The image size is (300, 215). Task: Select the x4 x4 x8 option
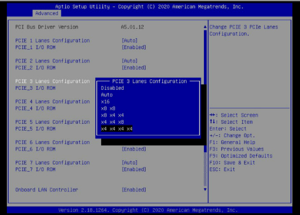112,122
